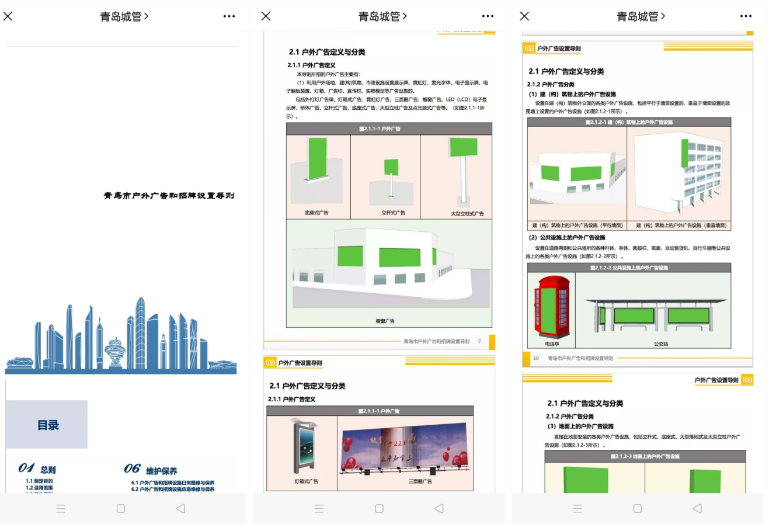The image size is (769, 524).
Task: Tap the red 电话亭 phone booth illustration
Action: [x=551, y=307]
